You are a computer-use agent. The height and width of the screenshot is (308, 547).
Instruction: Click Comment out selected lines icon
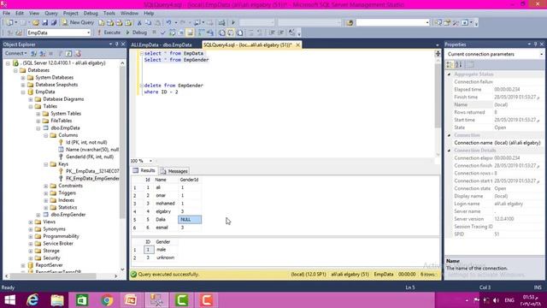(250, 33)
